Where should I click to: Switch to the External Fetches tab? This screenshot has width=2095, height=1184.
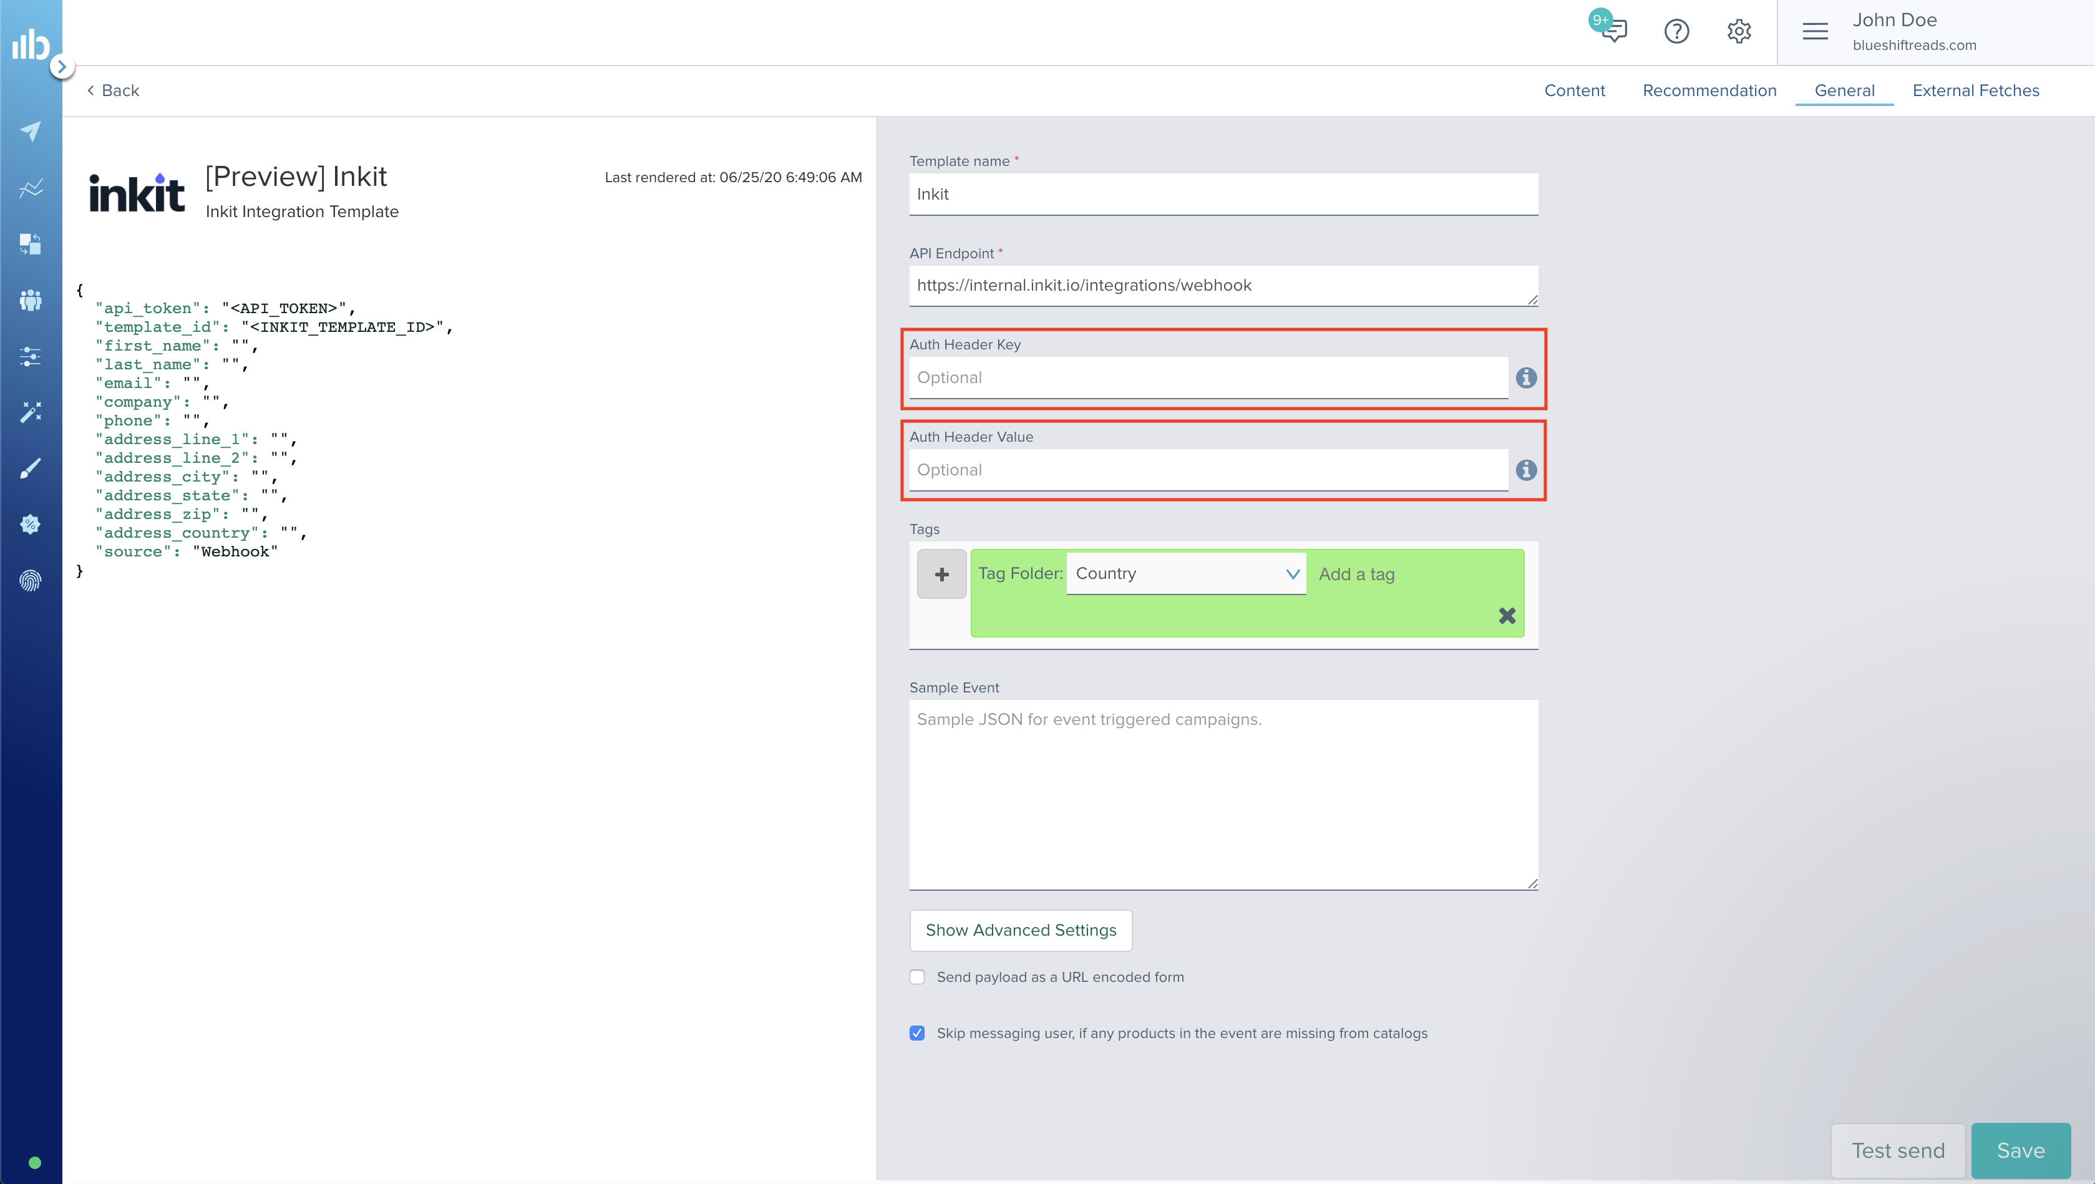click(x=1975, y=90)
